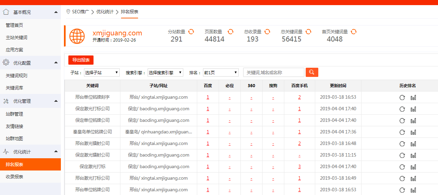The image size is (438, 195).
Task: Refresh ranking for 保定单位铭牌公司 row
Action: (402, 120)
